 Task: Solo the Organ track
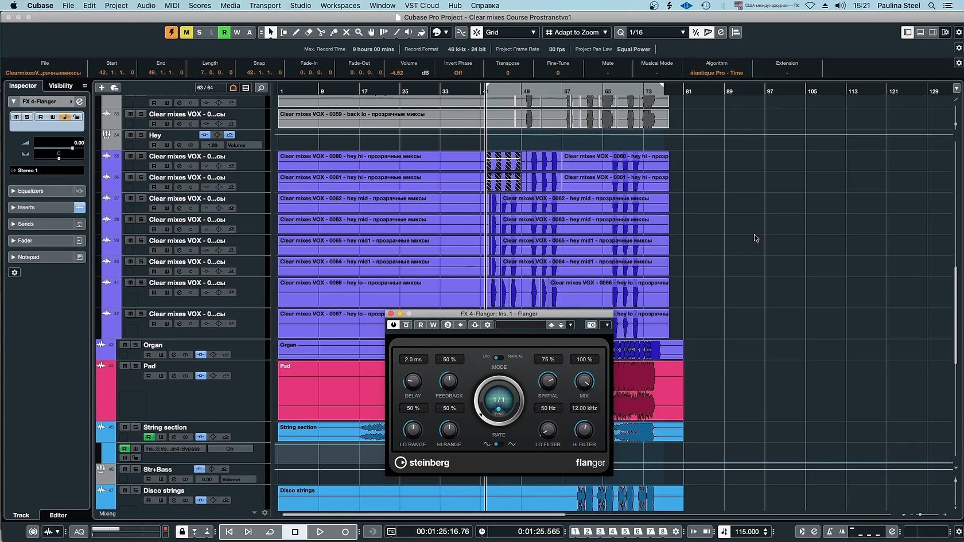coord(135,345)
